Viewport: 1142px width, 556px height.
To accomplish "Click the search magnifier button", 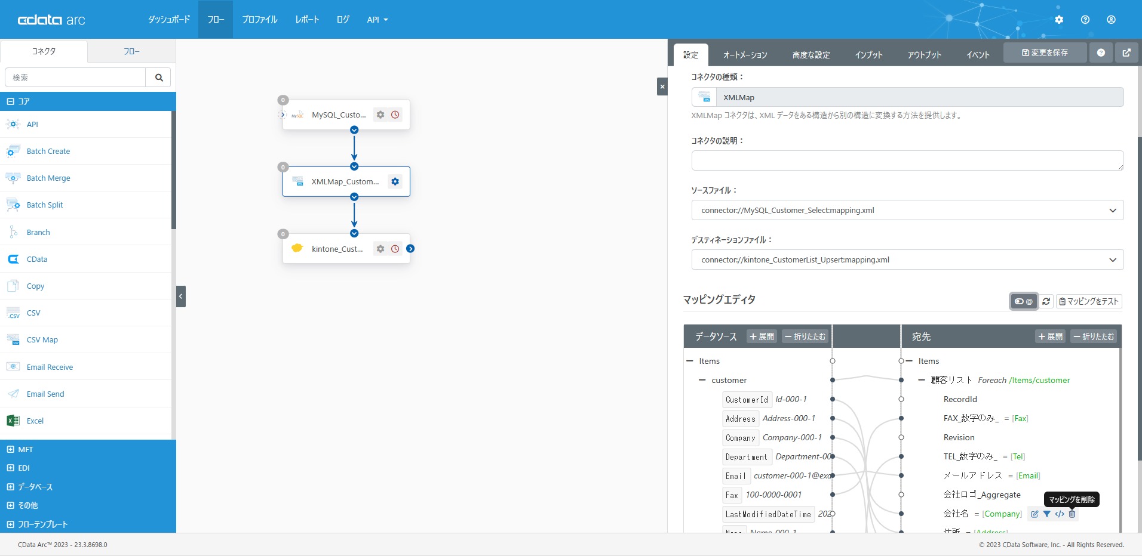I will (159, 78).
